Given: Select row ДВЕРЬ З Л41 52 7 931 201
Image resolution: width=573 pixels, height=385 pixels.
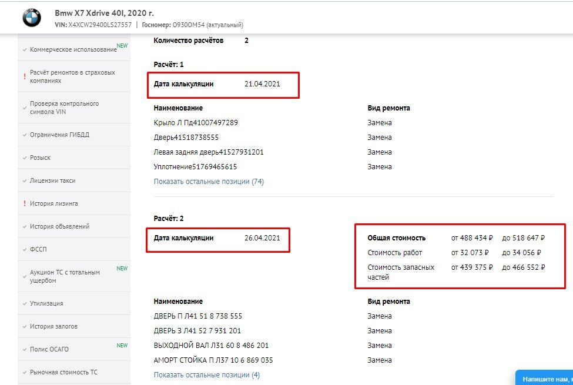Looking at the screenshot, I should (x=197, y=330).
